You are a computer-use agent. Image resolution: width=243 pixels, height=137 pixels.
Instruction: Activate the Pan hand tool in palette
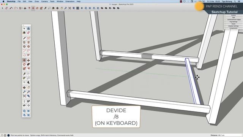click(x=28, y=88)
